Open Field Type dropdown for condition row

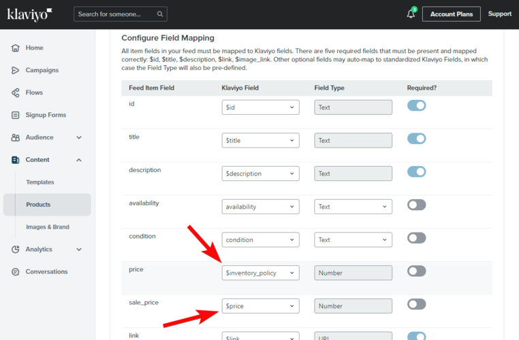pos(353,240)
